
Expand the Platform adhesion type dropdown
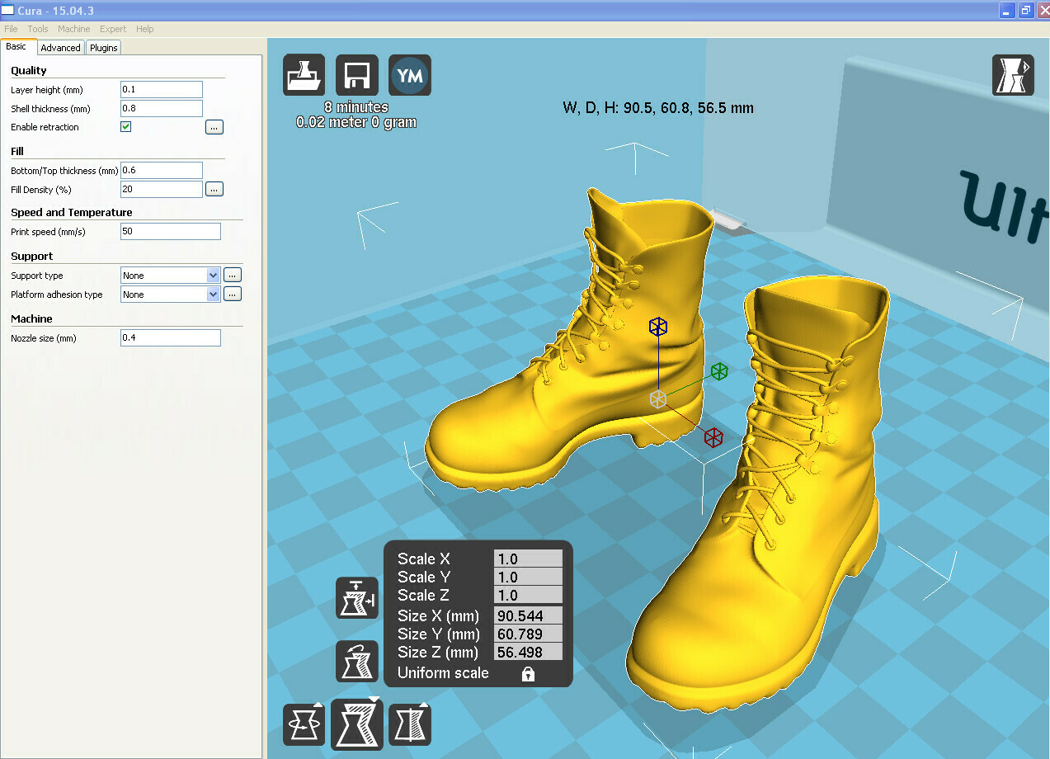[213, 295]
